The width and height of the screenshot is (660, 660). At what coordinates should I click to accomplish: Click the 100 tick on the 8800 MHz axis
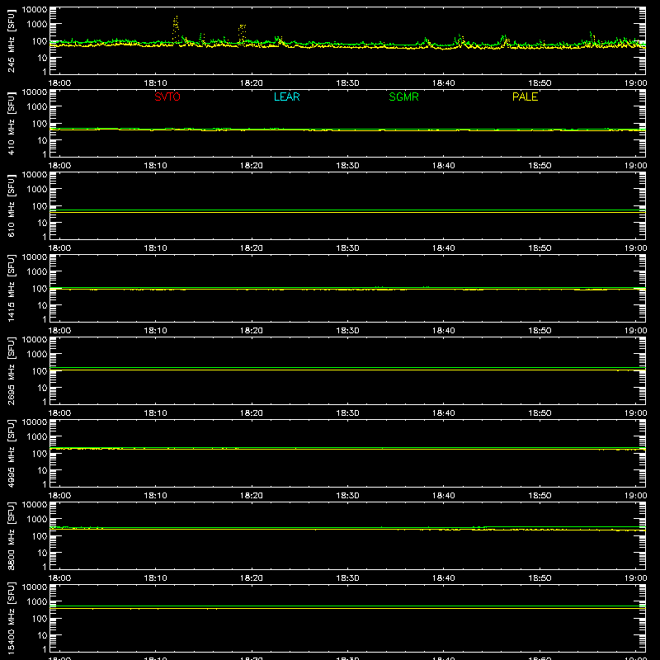tap(40, 536)
